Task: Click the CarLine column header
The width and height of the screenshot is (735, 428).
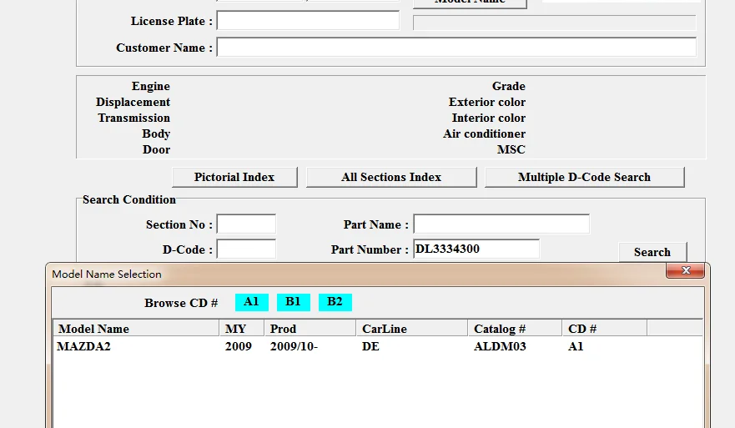Action: 411,329
